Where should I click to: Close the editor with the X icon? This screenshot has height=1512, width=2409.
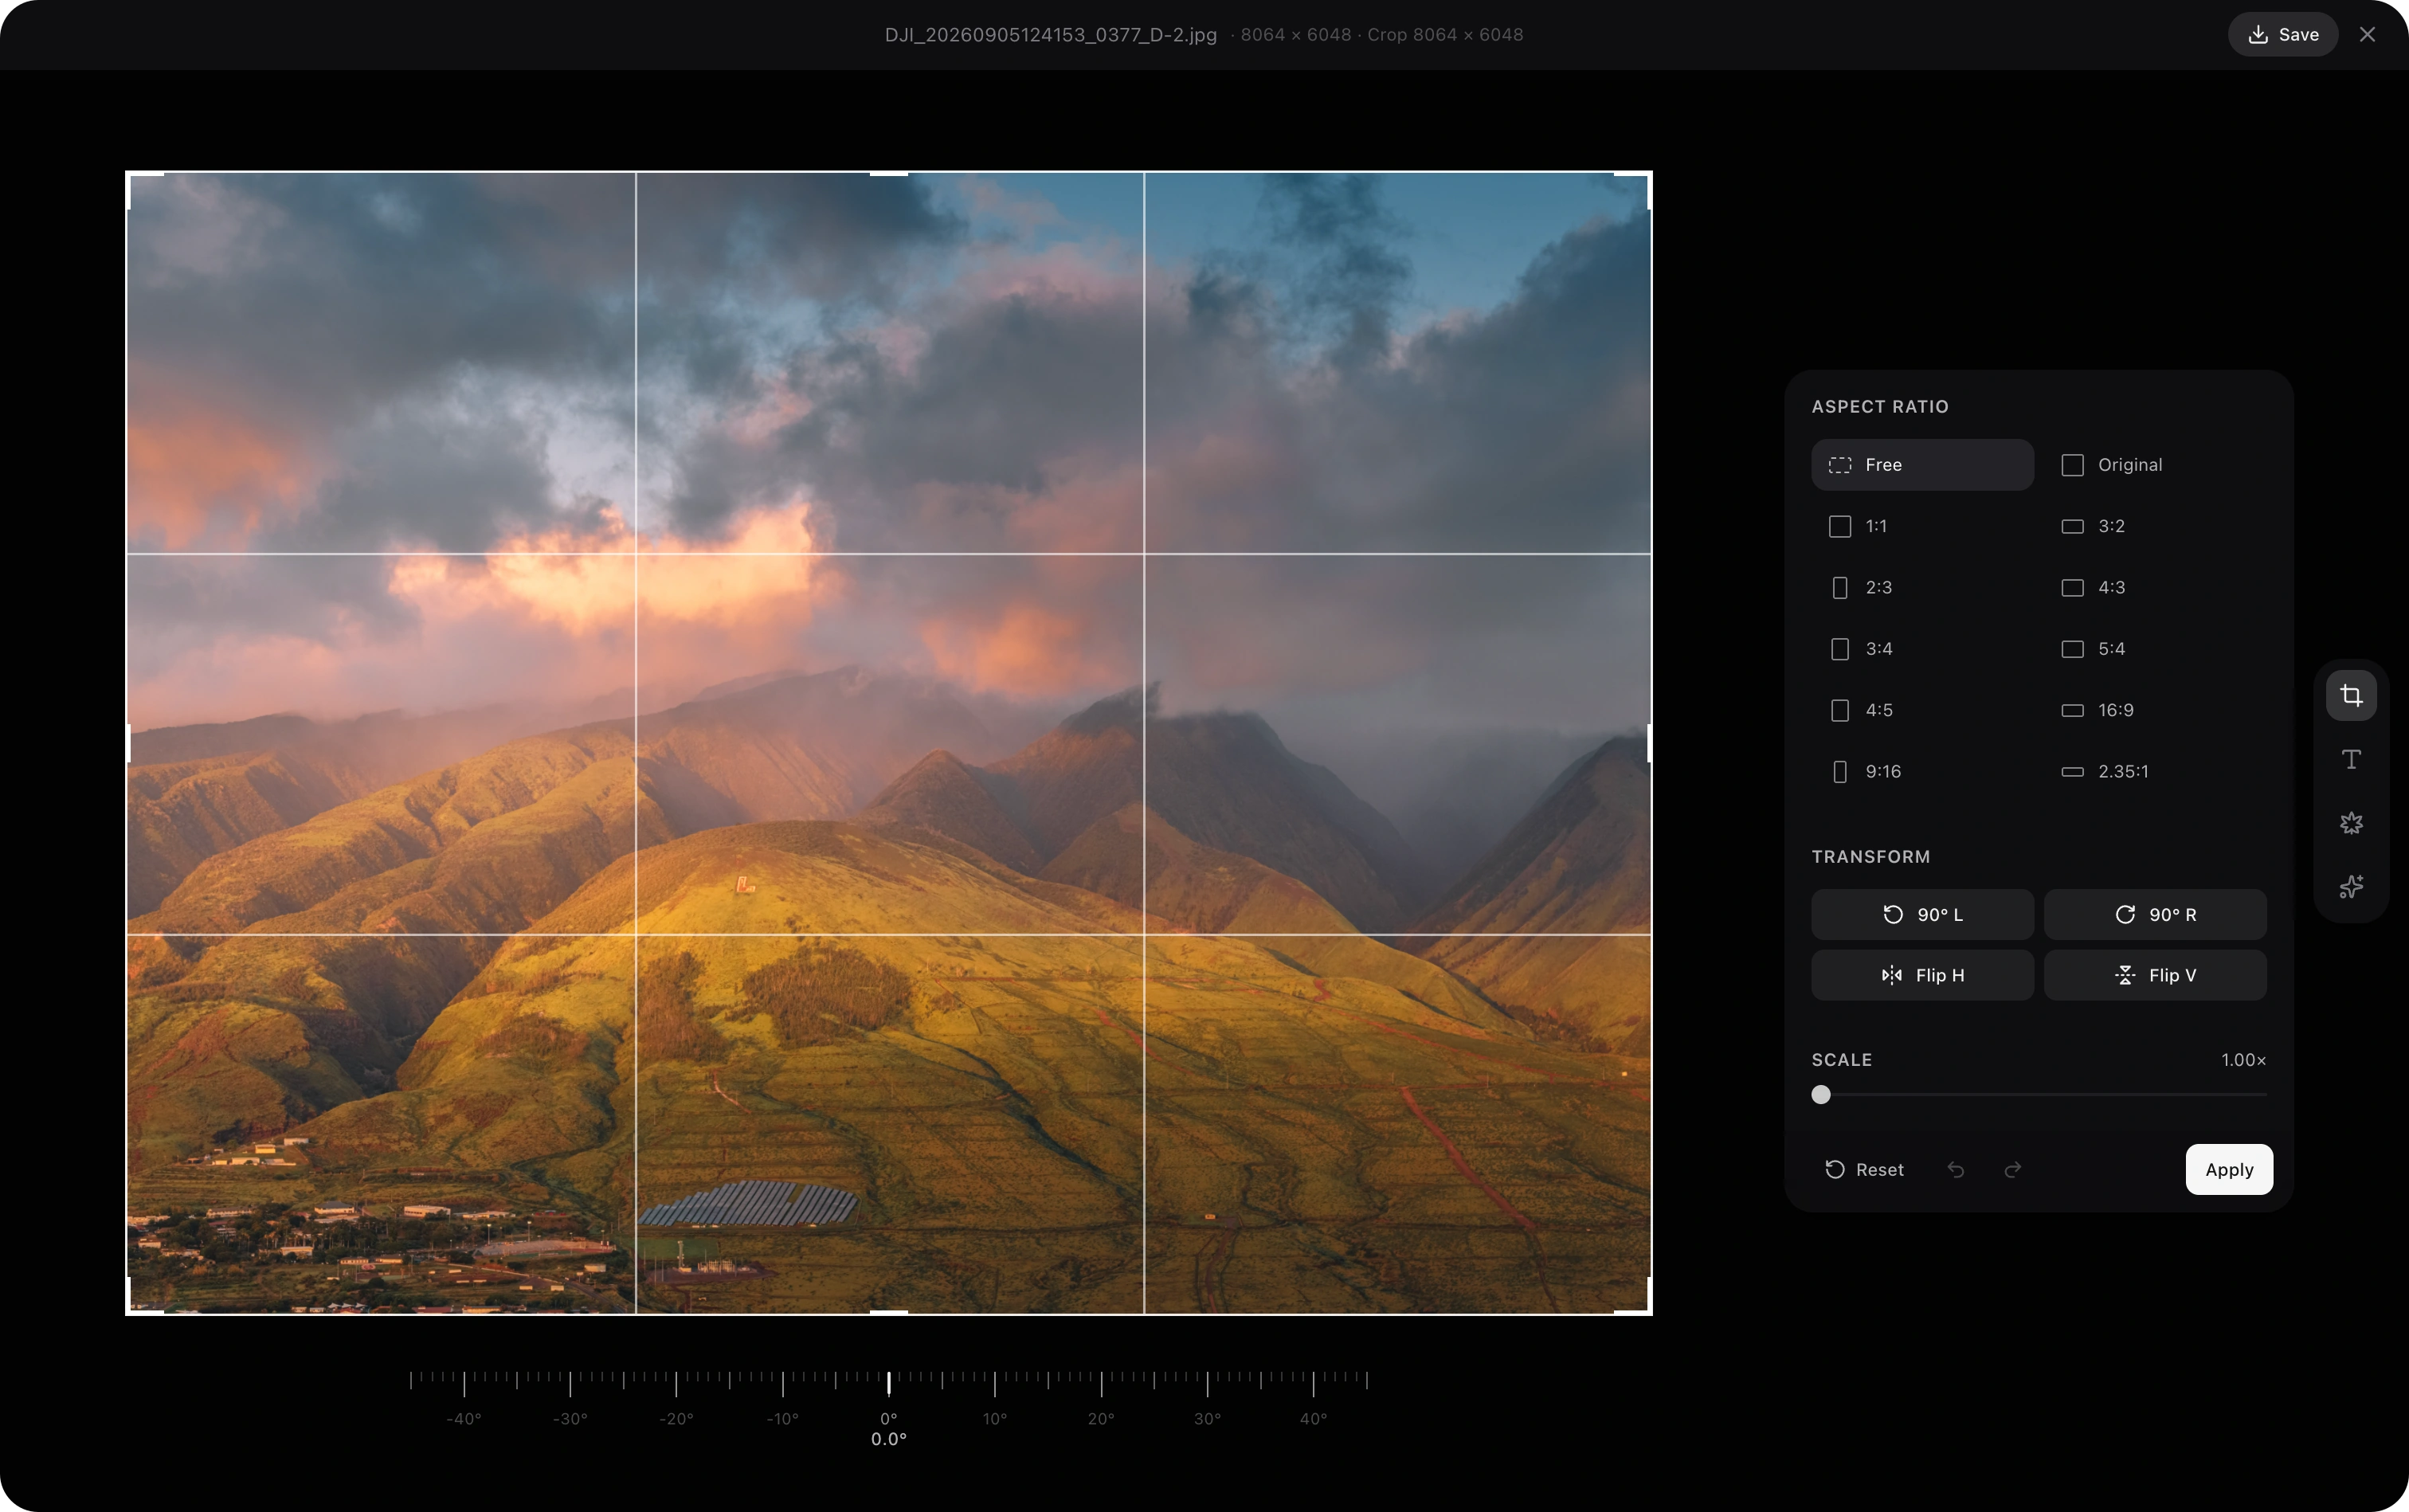(2367, 34)
